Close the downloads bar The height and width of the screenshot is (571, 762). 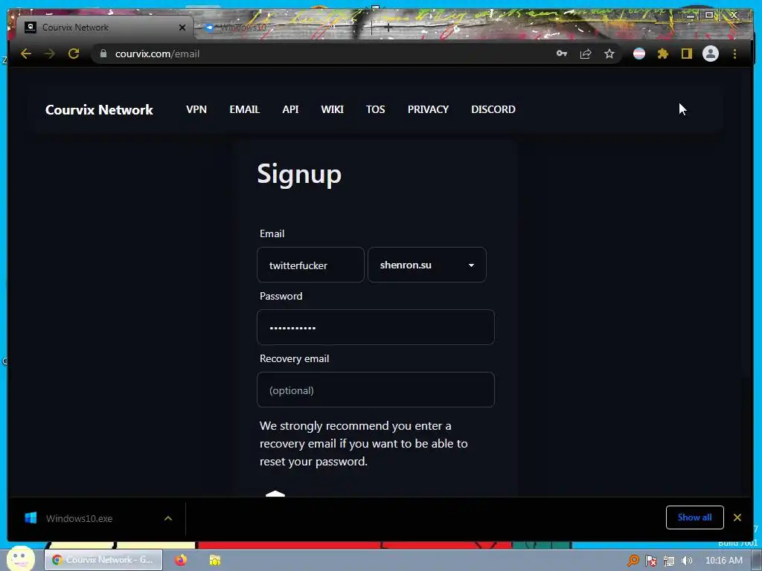pos(737,517)
